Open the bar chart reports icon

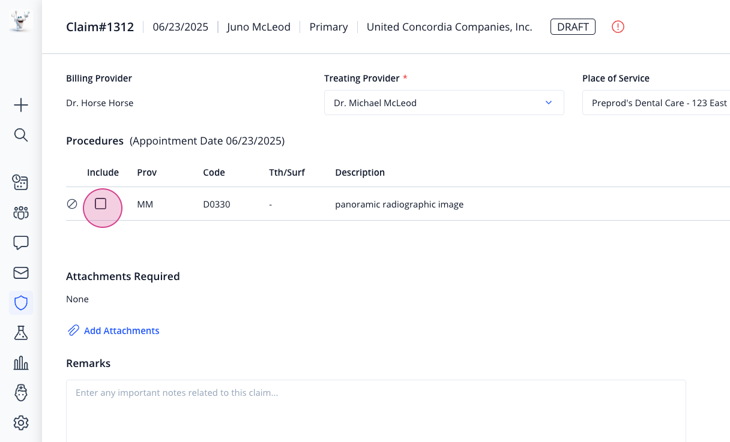tap(21, 363)
